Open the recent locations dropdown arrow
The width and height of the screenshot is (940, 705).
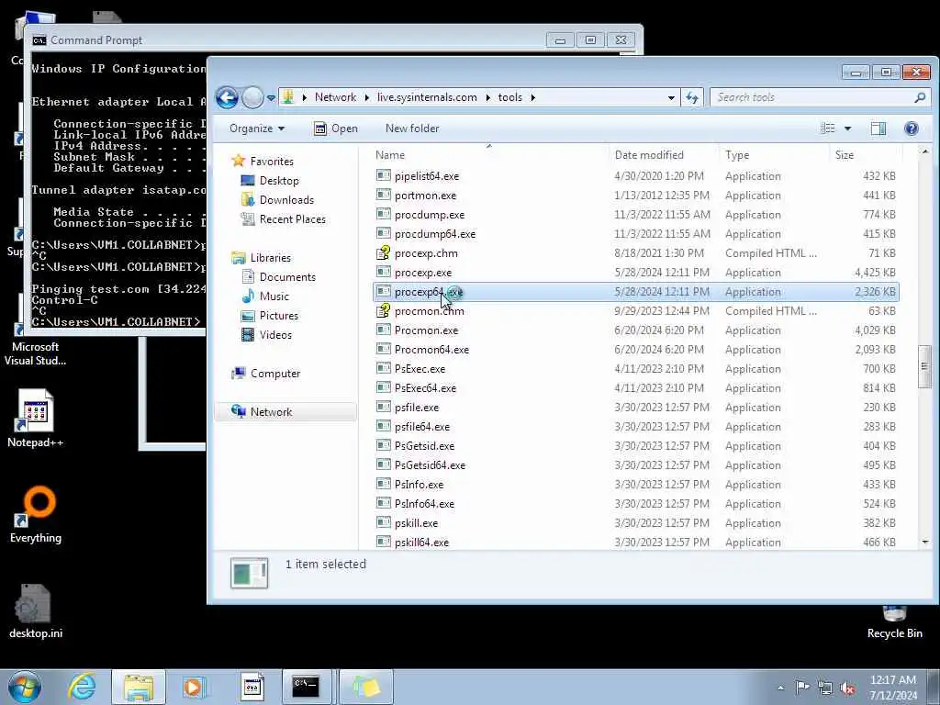coord(271,97)
